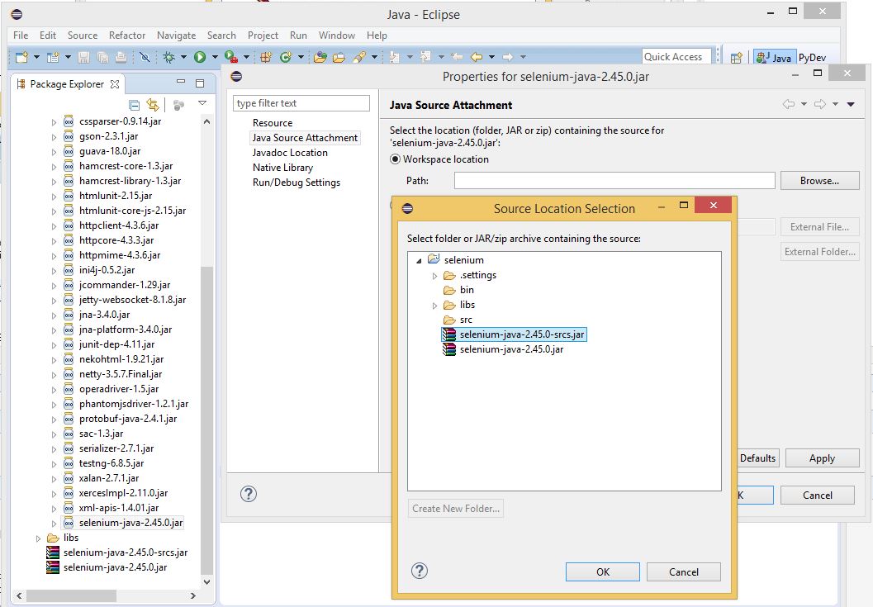Click the Save toolbar icon

83,57
